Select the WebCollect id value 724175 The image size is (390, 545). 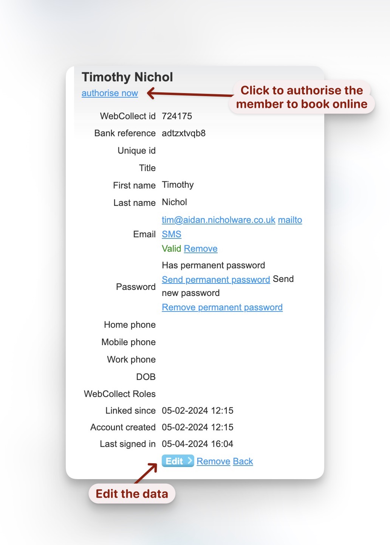coord(177,116)
